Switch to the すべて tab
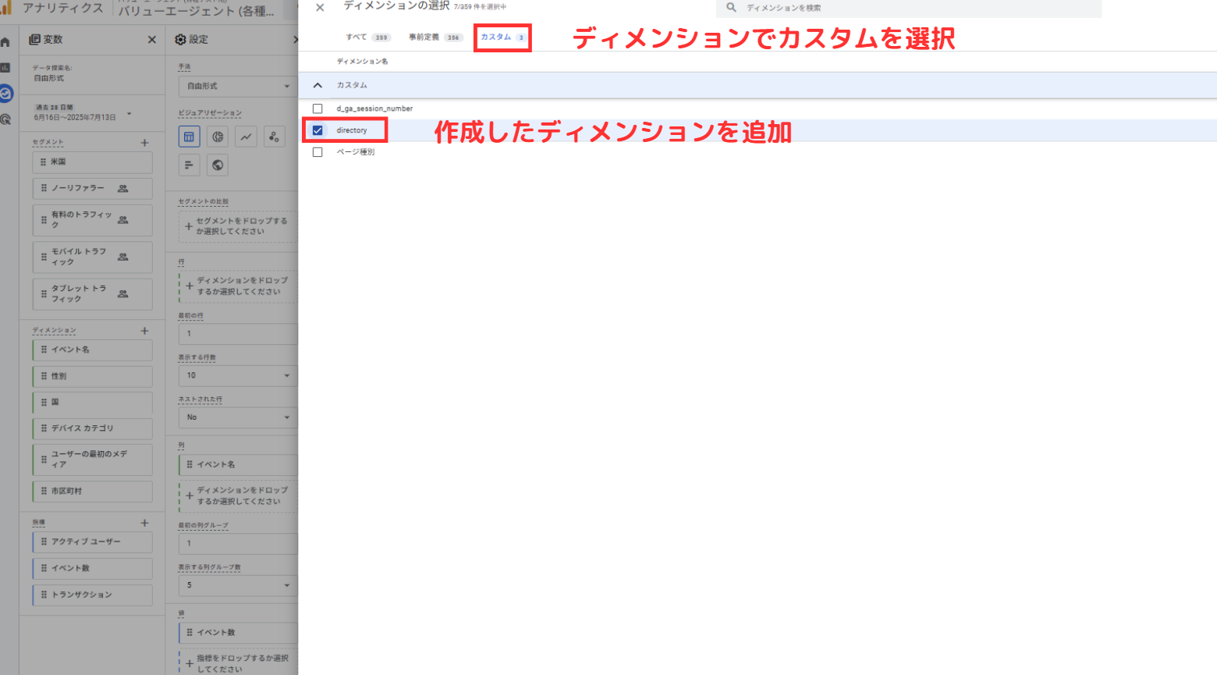The width and height of the screenshot is (1217, 675). pyautogui.click(x=367, y=37)
